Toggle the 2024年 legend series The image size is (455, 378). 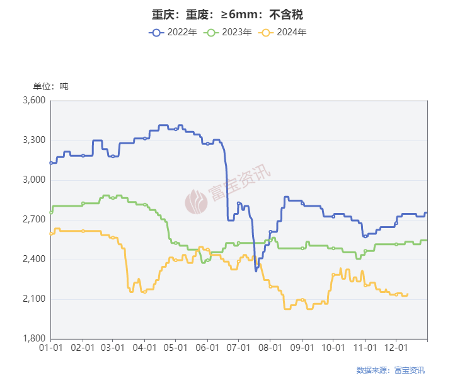tap(282, 32)
